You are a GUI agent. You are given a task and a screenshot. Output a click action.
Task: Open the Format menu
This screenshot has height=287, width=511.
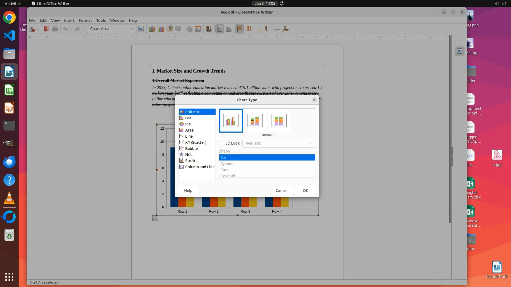pos(85,20)
